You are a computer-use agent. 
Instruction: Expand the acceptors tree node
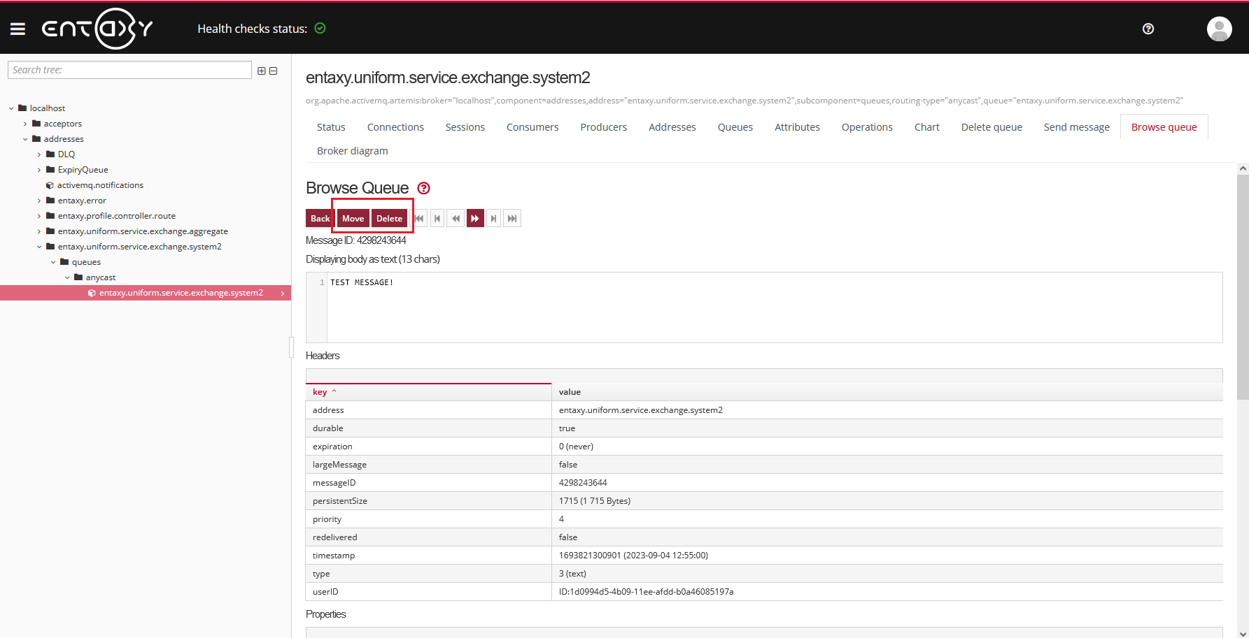[x=24, y=123]
